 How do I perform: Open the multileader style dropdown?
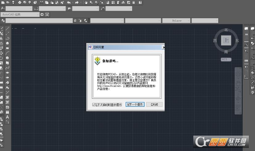pos(119,9)
